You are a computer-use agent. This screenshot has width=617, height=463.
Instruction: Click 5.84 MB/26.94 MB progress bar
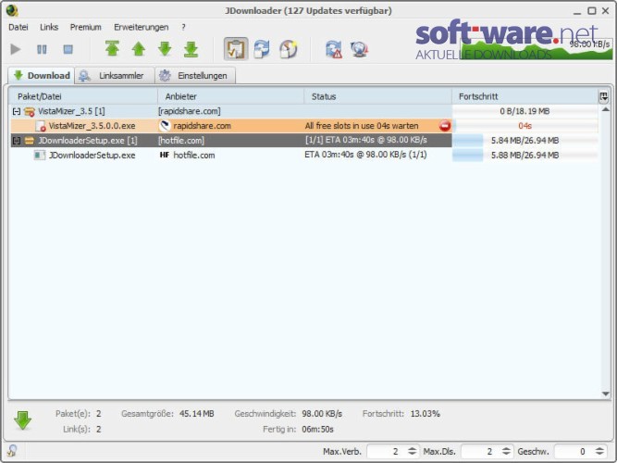tap(524, 140)
